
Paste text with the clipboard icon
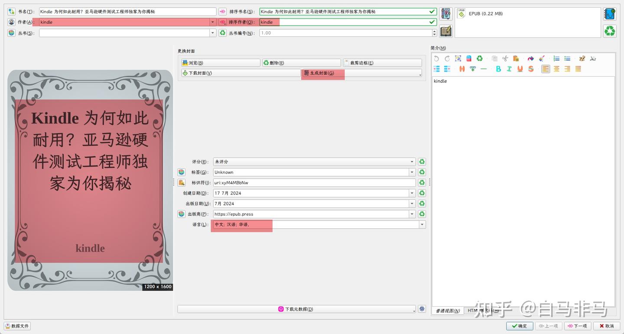[x=516, y=58]
